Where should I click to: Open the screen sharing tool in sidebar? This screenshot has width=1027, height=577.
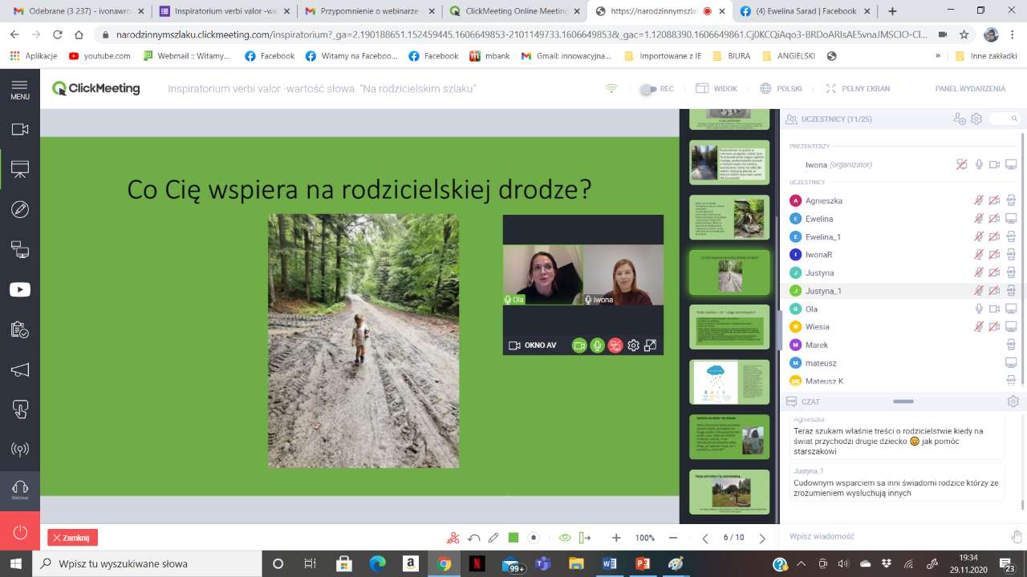pos(20,250)
